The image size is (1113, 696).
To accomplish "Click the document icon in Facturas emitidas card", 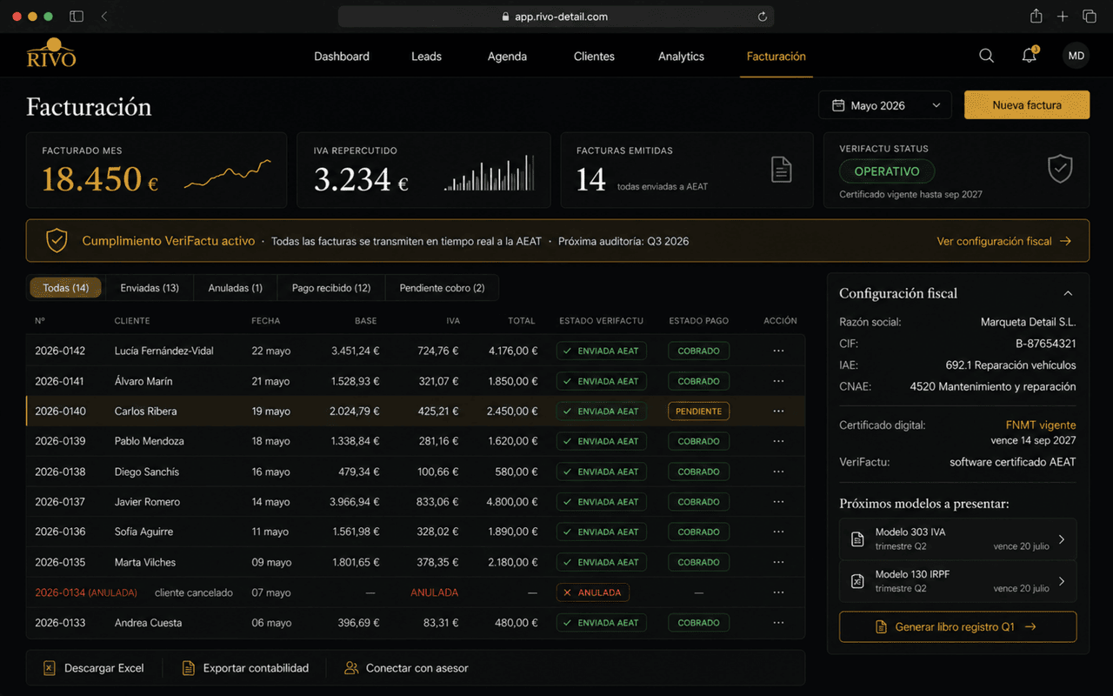I will point(782,170).
